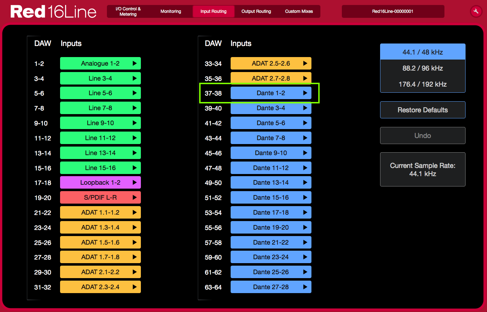The image size is (487, 312).
Task: Open the Dante 21-22 input dropdown
Action: point(271,242)
